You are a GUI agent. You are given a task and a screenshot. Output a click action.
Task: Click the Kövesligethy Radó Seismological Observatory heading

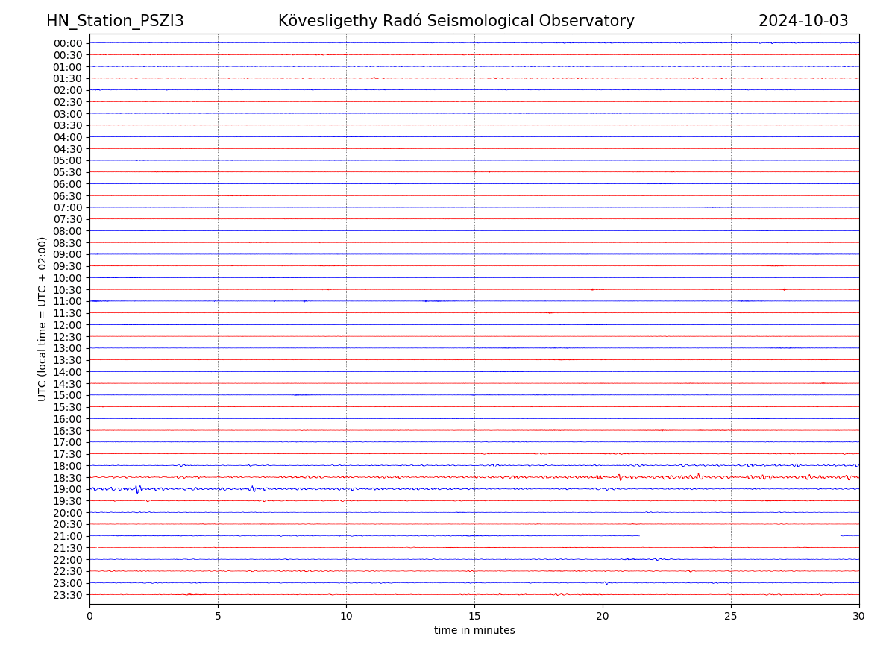[x=456, y=21]
